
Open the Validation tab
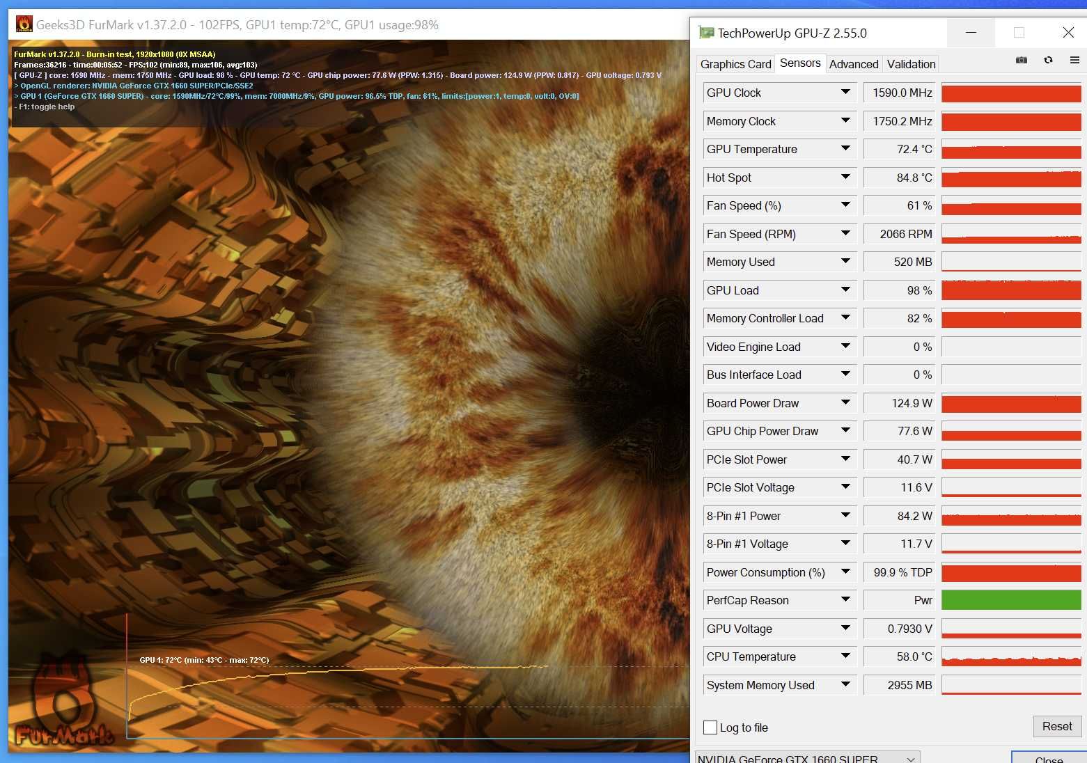tap(911, 64)
